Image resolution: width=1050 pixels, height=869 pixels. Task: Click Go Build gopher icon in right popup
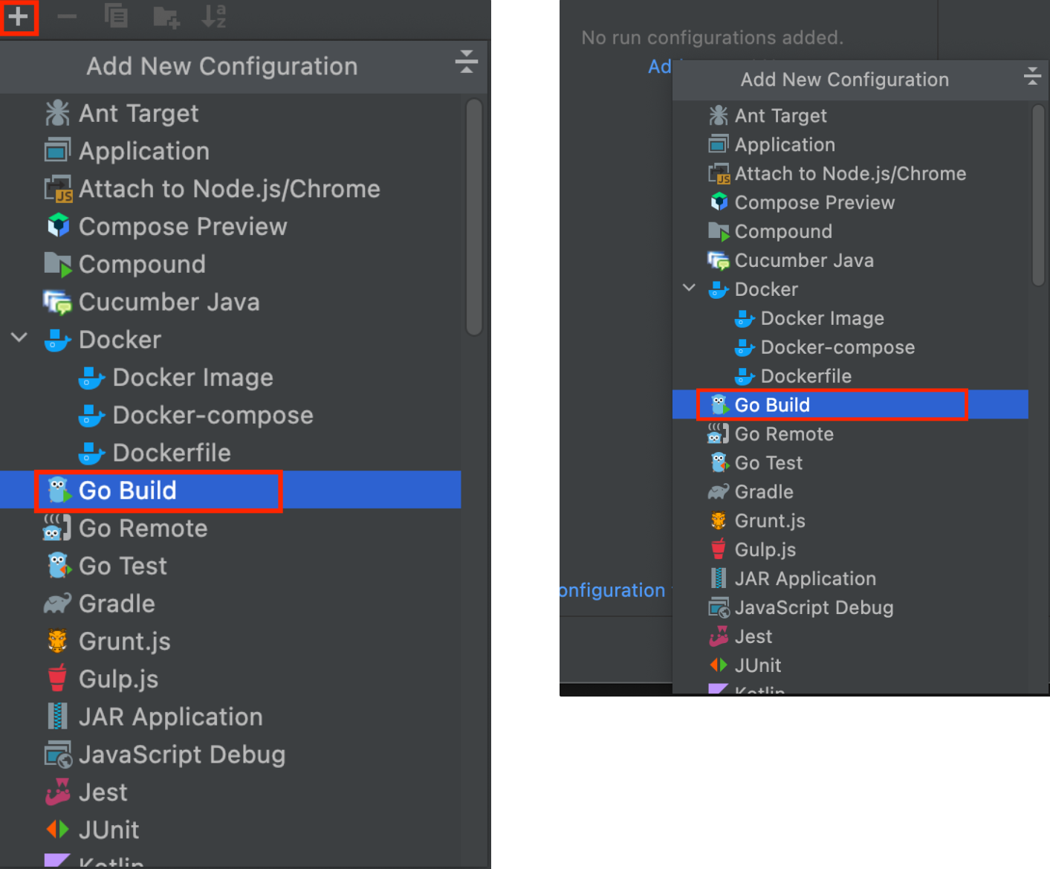point(719,405)
